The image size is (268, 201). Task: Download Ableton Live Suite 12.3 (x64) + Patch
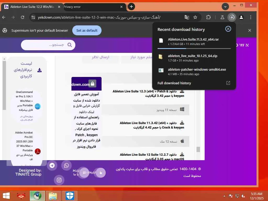point(148,93)
